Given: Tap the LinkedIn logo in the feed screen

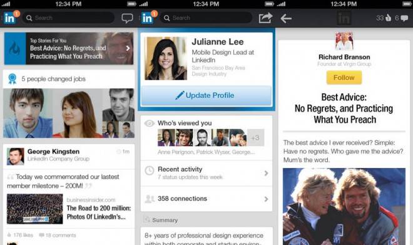Looking at the screenshot, I should [9, 18].
